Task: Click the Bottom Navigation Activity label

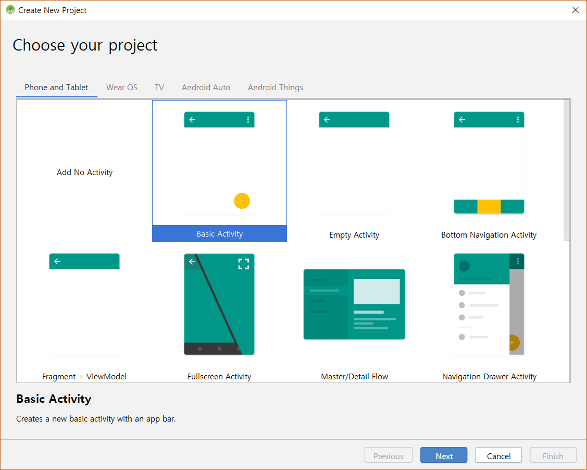Action: [489, 235]
